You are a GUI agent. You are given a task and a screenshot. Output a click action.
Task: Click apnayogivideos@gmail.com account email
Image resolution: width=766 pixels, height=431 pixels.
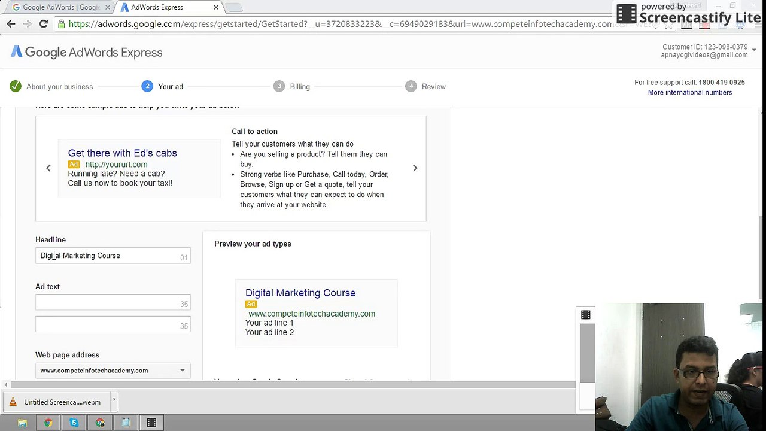(x=704, y=55)
